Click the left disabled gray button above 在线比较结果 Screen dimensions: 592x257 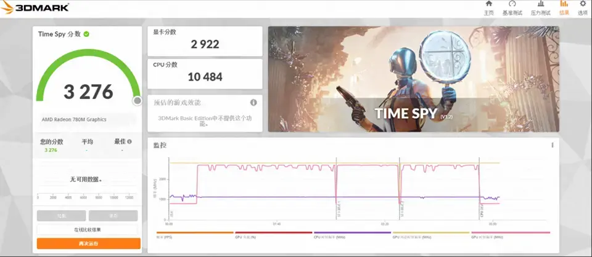click(x=61, y=216)
